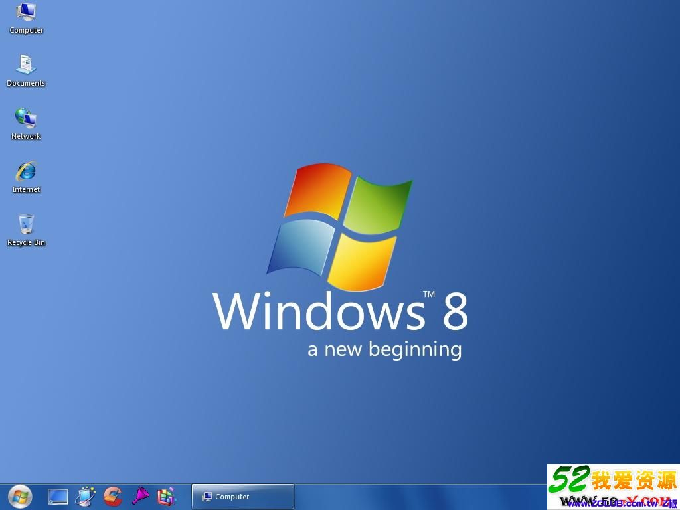Viewport: 680px width, 510px height.
Task: Launch the monitor with sparkles taskbar icon
Action: tap(86, 497)
